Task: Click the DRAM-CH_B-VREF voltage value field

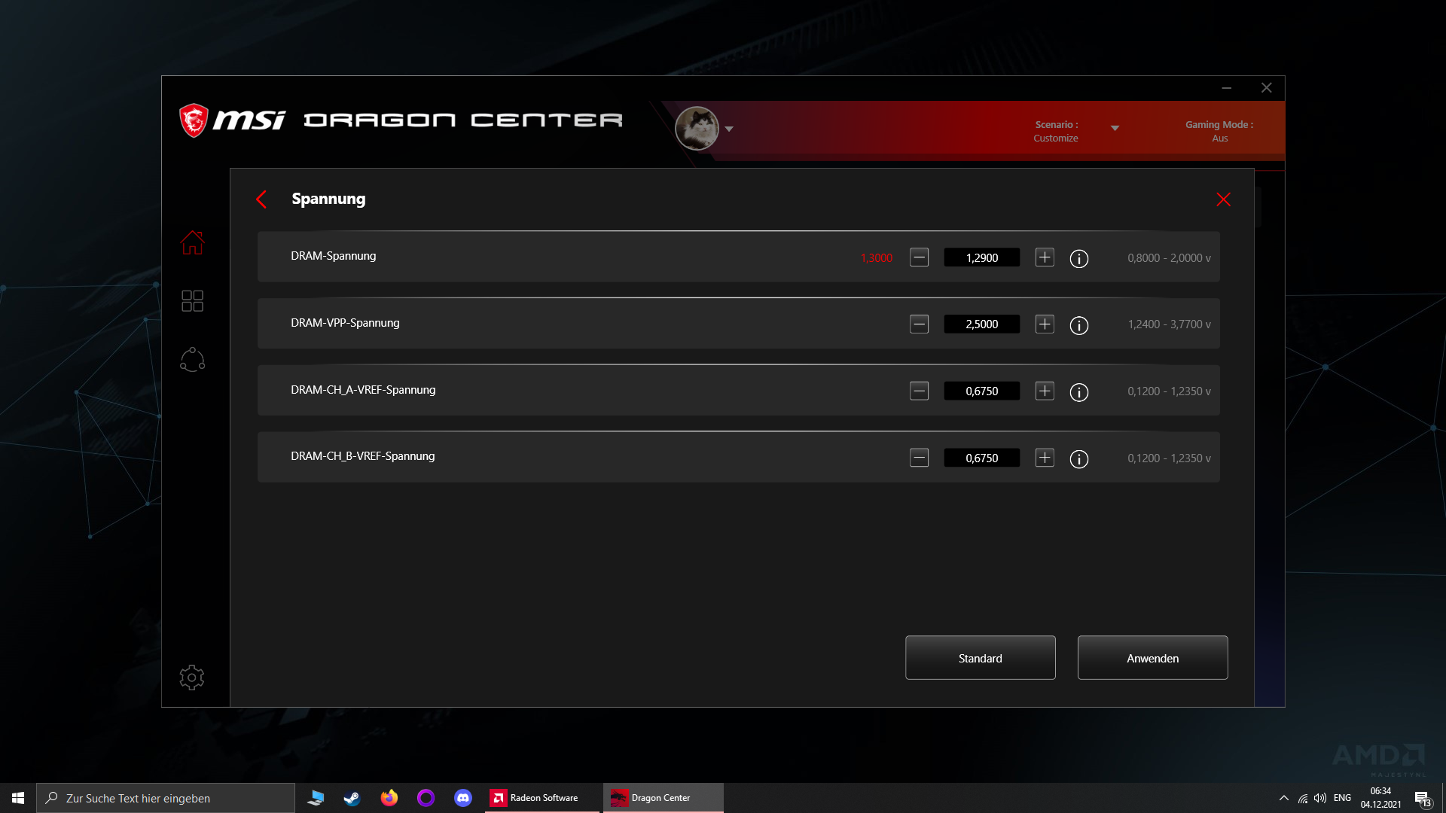Action: 981,458
